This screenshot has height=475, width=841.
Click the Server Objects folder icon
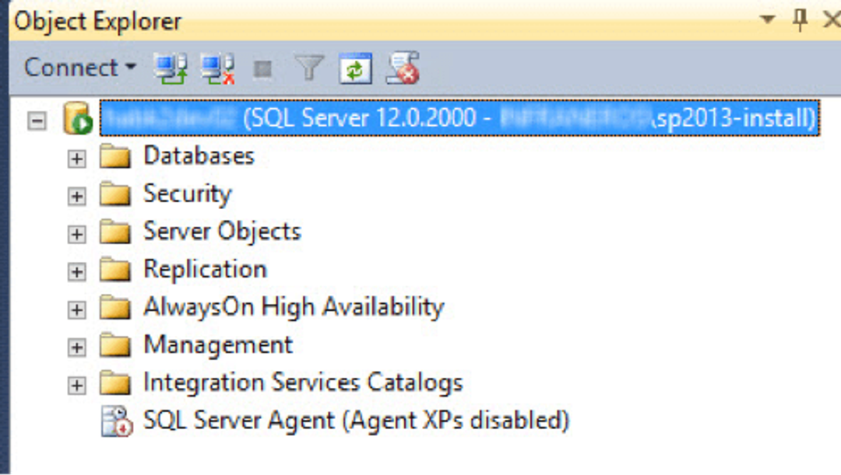[x=115, y=232]
